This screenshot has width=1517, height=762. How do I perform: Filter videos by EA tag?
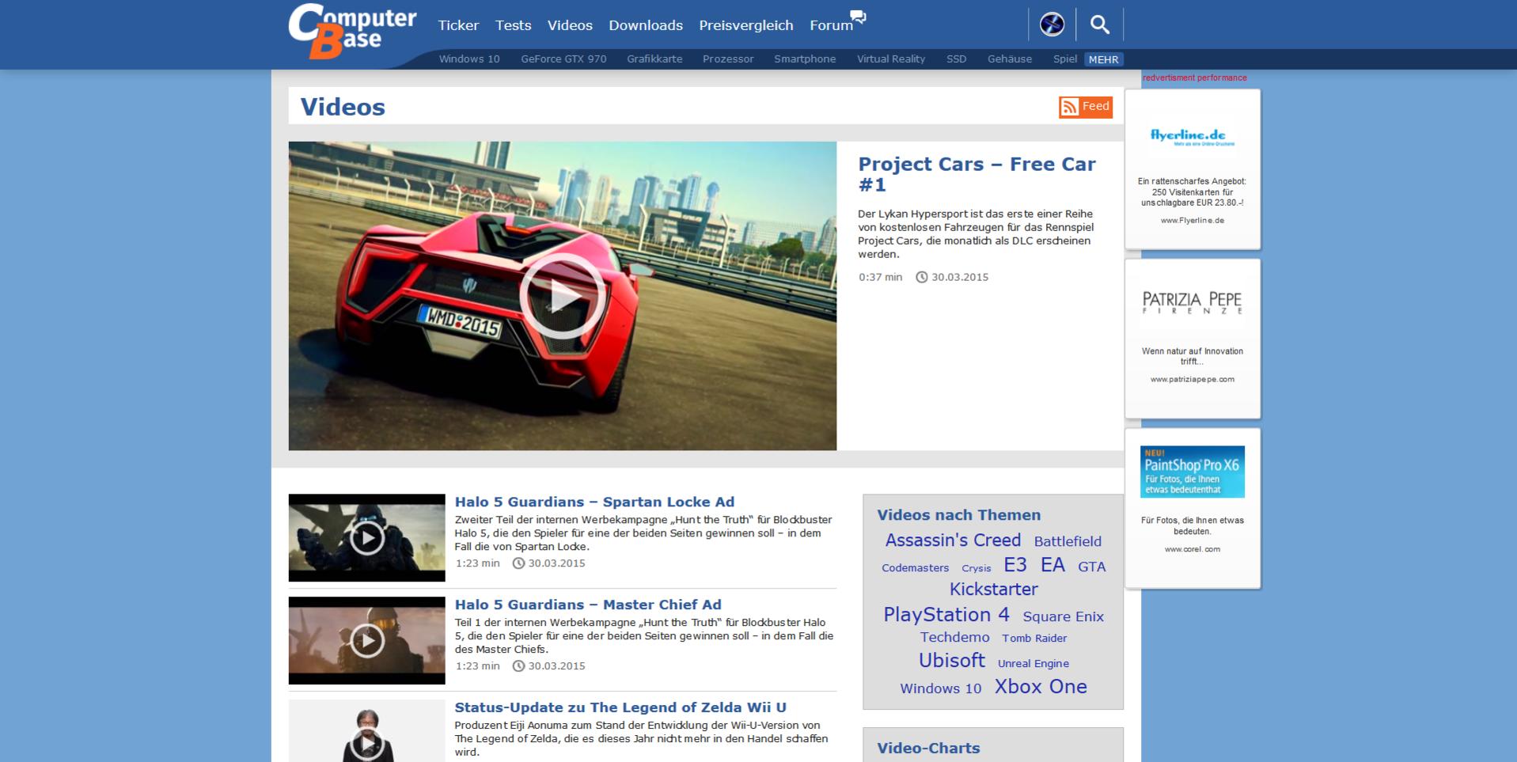(1052, 565)
